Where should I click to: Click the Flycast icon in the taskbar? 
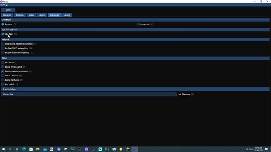coord(135,149)
